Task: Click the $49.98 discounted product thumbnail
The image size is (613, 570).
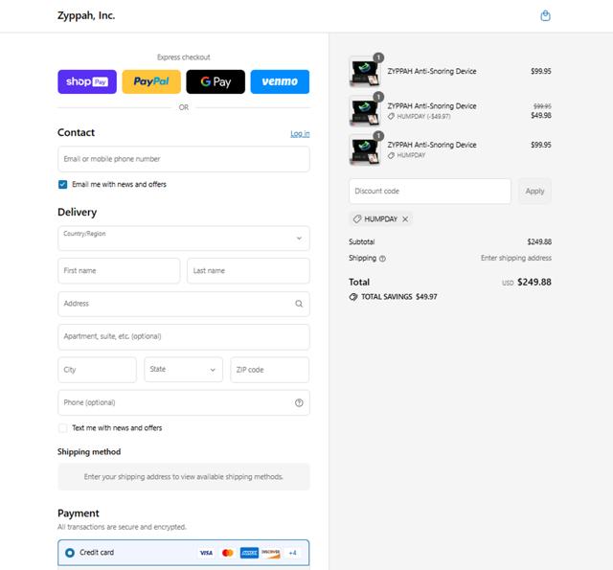Action: click(365, 110)
